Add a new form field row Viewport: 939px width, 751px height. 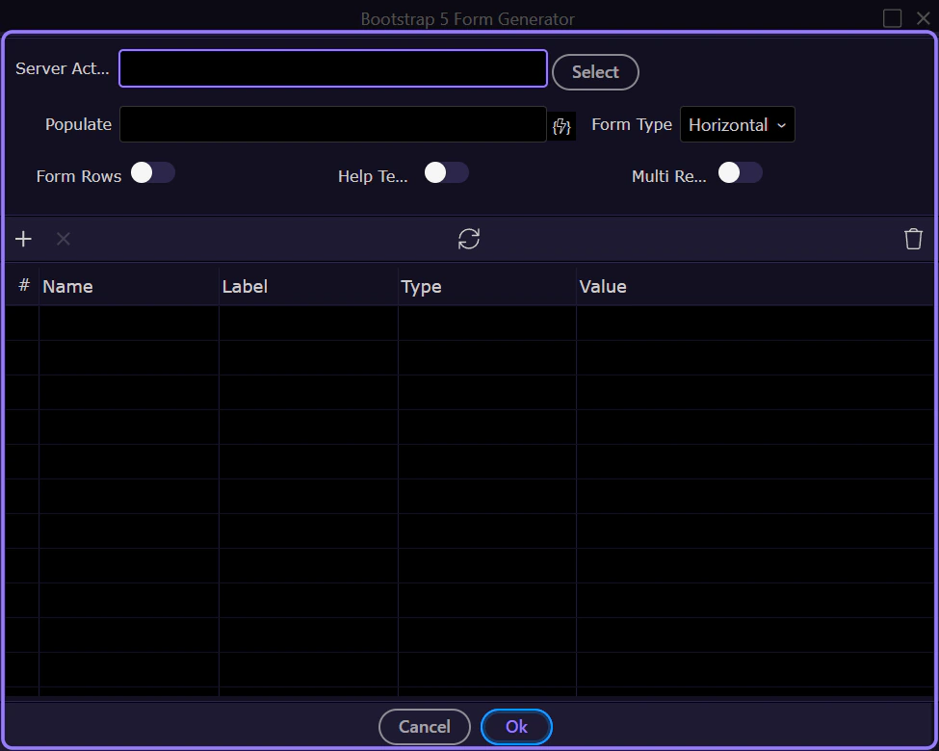click(x=23, y=239)
